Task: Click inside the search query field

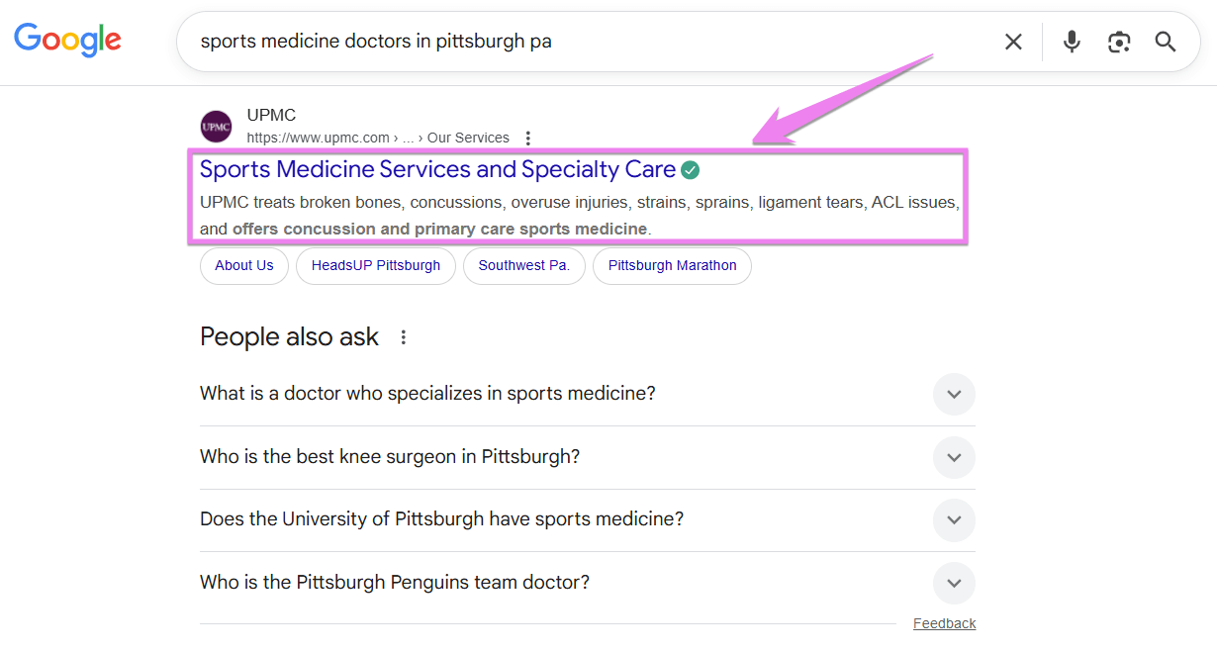Action: (495, 42)
